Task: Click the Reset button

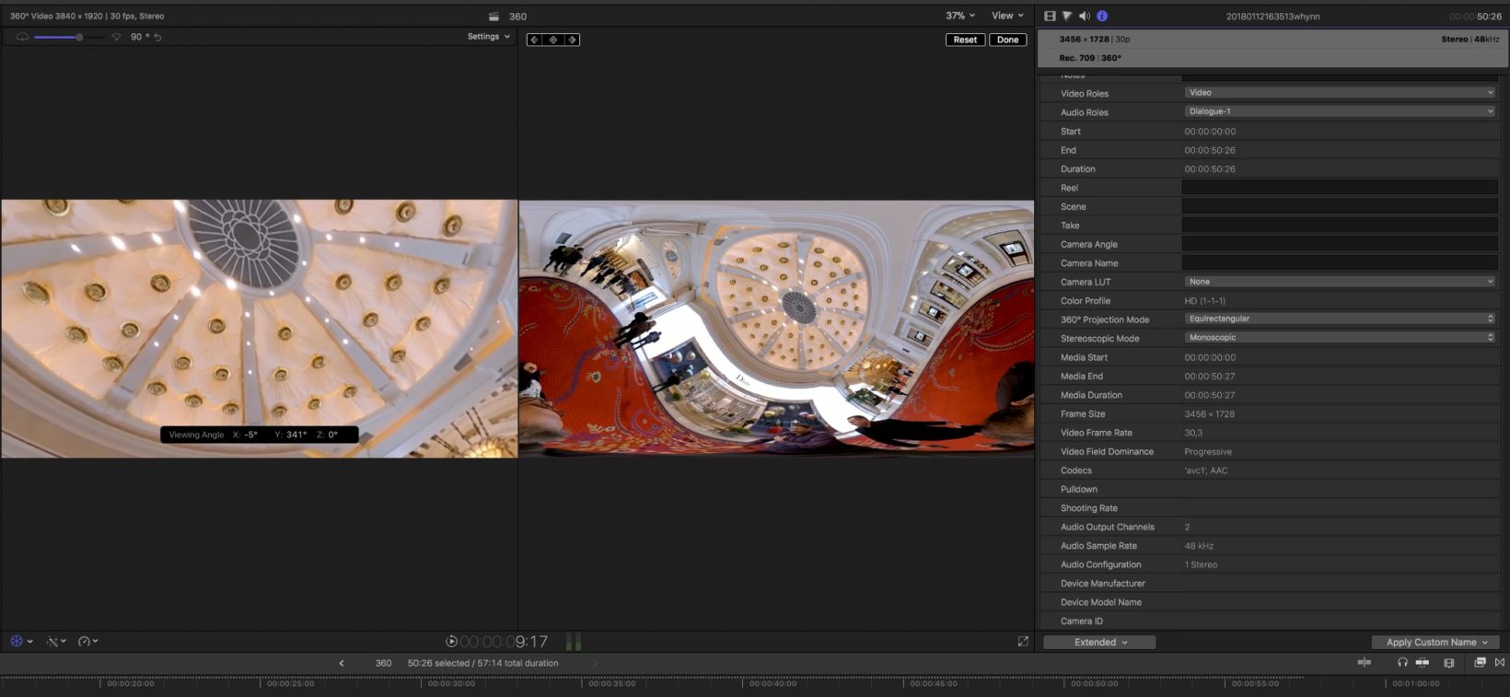Action: (965, 40)
